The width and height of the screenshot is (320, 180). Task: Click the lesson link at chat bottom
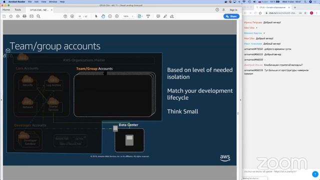(x=285, y=171)
